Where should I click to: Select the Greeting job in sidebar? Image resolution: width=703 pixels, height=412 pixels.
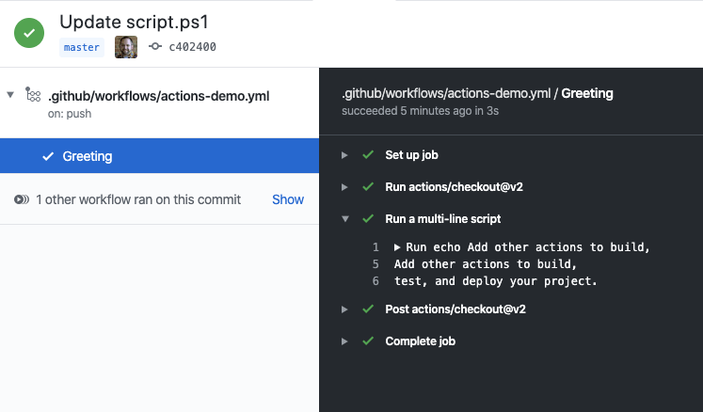[88, 156]
